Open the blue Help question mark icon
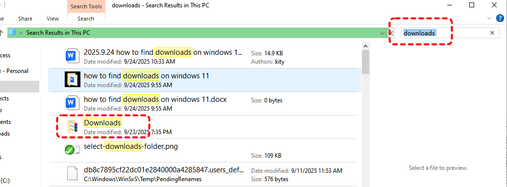This screenshot has height=187, width=507. (x=500, y=19)
